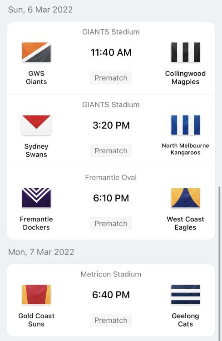The width and height of the screenshot is (222, 341).
Task: Tap the Collingwood Magpies team name
Action: (x=185, y=78)
